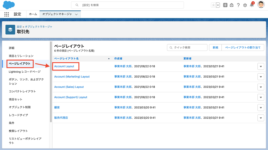Select 項目セット in the sidebar
Image resolution: width=268 pixels, height=150 pixels.
(x=16, y=99)
